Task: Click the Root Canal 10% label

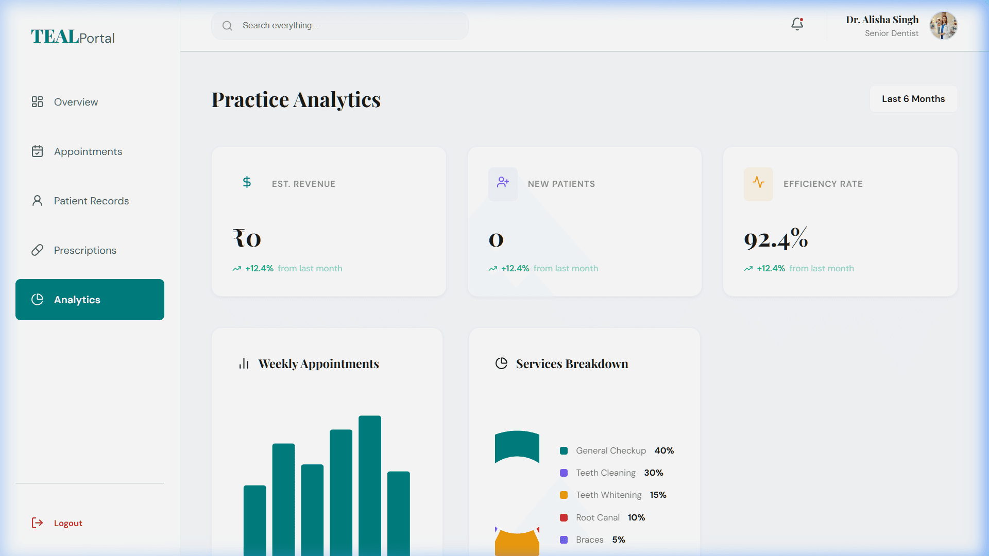Action: point(610,517)
